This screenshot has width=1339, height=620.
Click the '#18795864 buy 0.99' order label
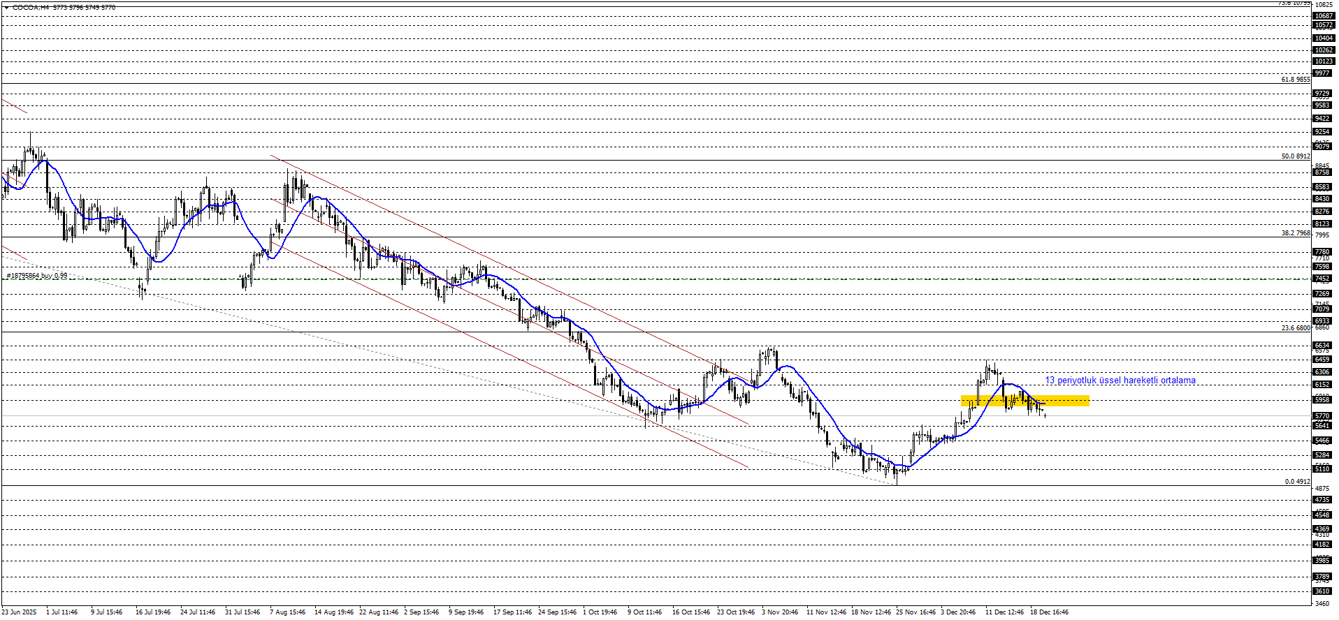[37, 276]
